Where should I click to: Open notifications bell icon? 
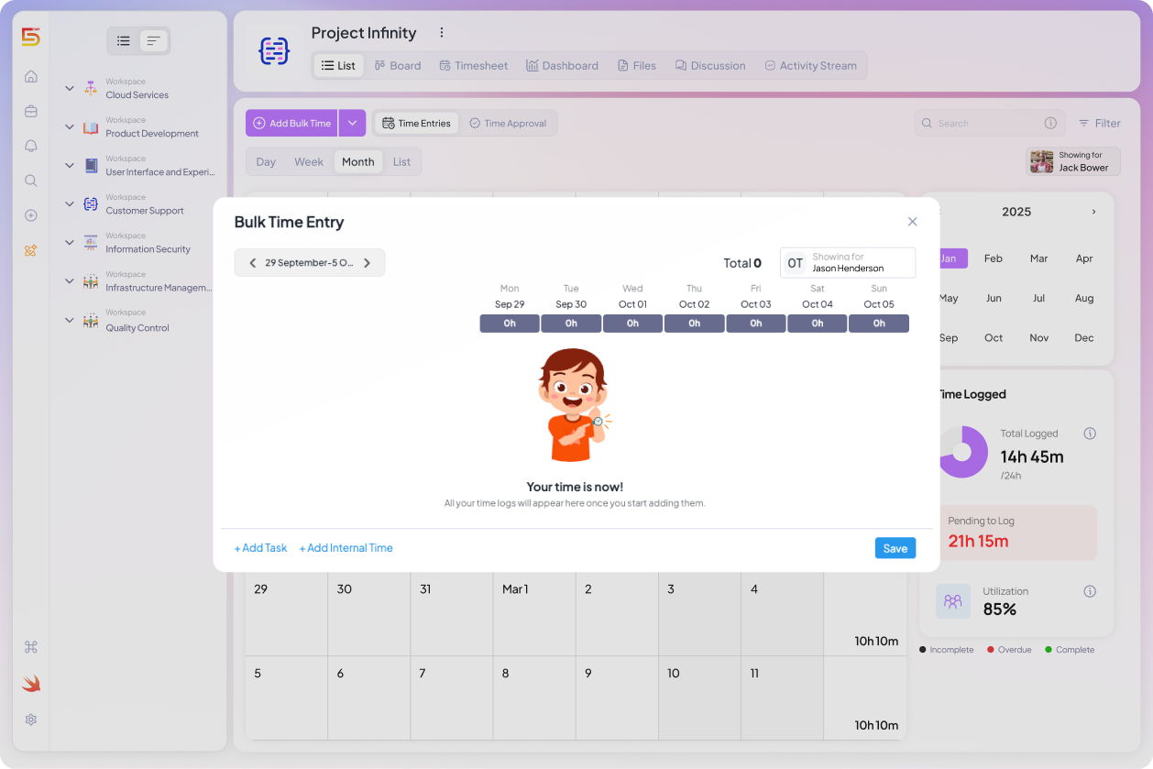pos(31,147)
